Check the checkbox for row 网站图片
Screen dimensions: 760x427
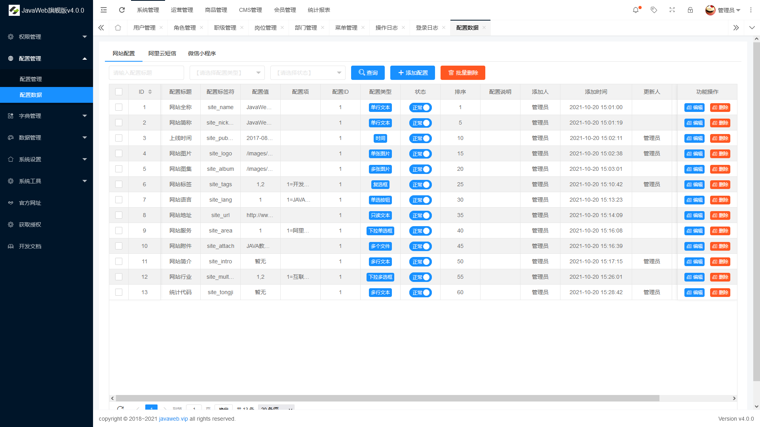point(119,153)
